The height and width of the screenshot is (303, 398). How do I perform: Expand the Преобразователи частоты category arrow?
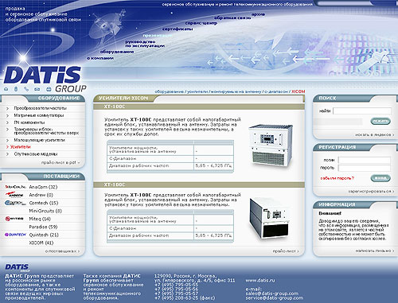point(8,108)
